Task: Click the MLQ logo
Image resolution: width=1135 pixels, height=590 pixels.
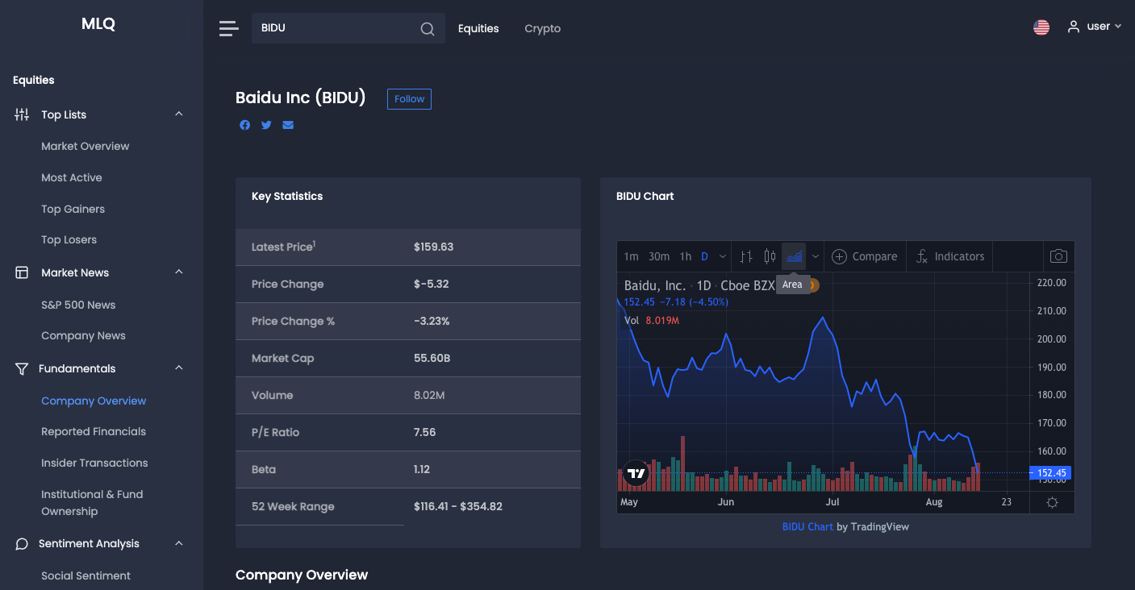Action: (98, 24)
